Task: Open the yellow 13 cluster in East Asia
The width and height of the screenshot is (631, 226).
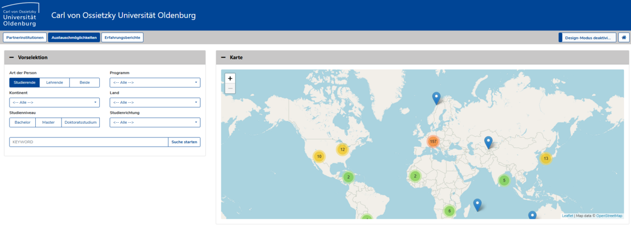Action: (546, 158)
